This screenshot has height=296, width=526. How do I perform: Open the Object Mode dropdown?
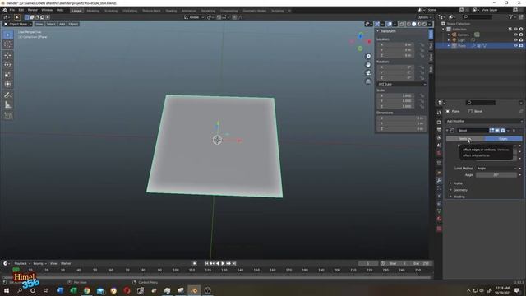(x=18, y=24)
